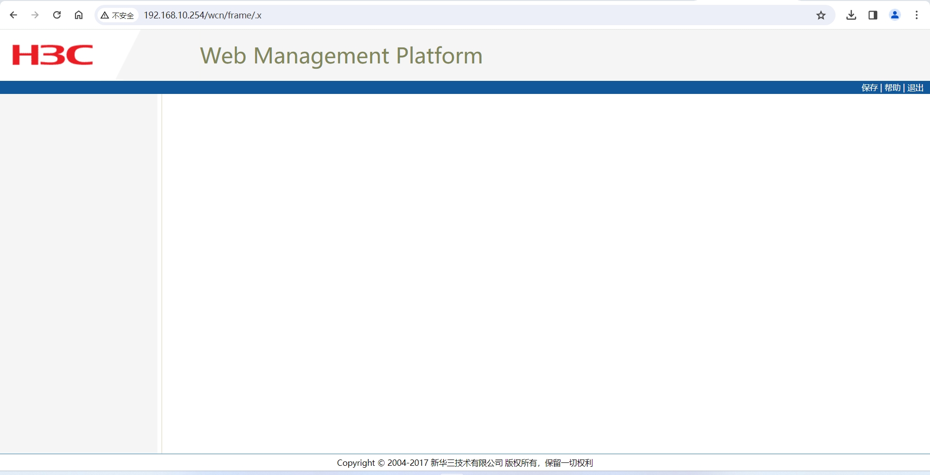Click 退出 to log out
Viewport: 930px width, 475px height.
[915, 88]
